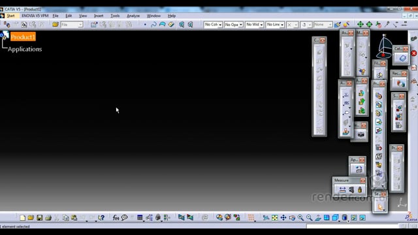Toggle the Swap Visible Space icon
The image size is (418, 235).
362,217
